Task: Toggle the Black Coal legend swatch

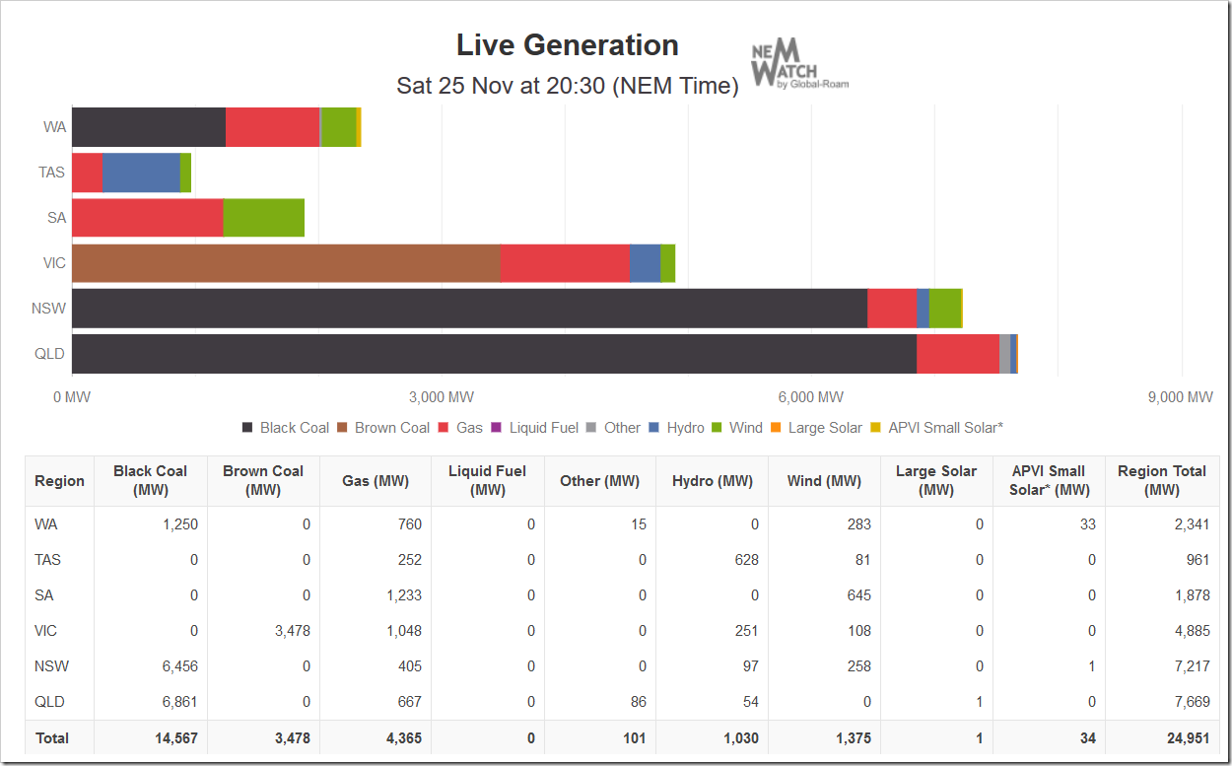Action: click(247, 428)
